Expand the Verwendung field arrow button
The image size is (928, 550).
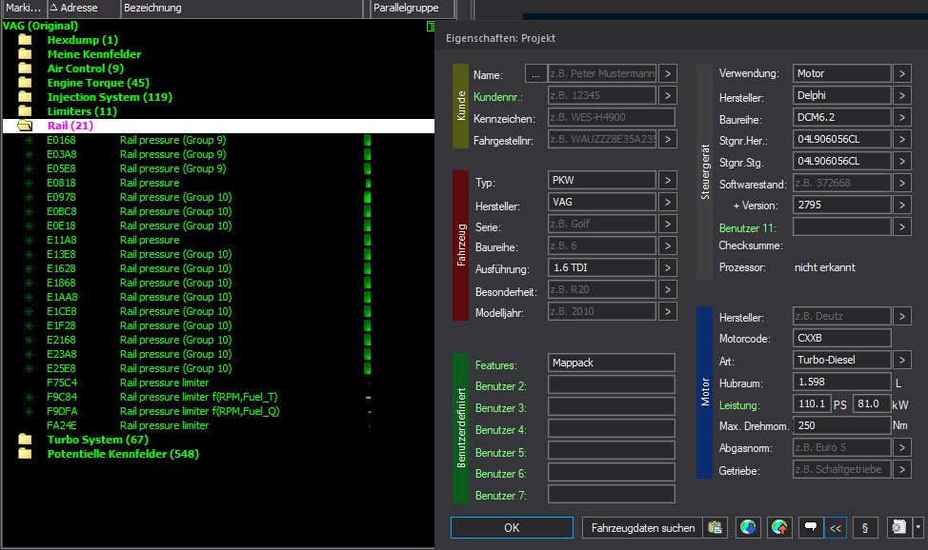(901, 73)
